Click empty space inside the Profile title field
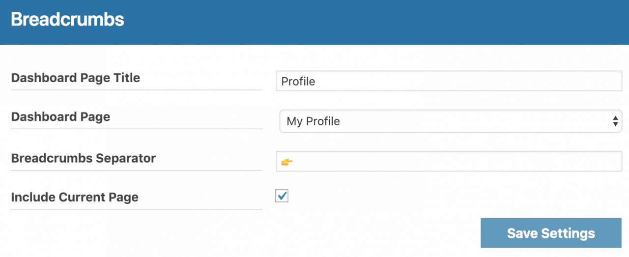 [467, 81]
